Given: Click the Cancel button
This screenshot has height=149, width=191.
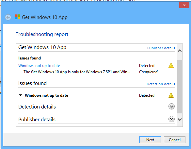Looking at the screenshot, I should tap(175, 140).
